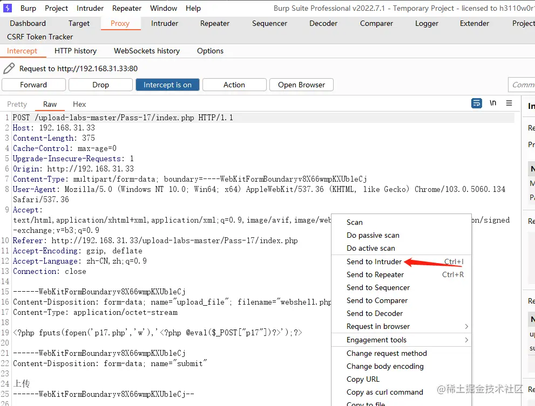This screenshot has height=406, width=535.
Task: Click the Action button
Action: pos(234,85)
